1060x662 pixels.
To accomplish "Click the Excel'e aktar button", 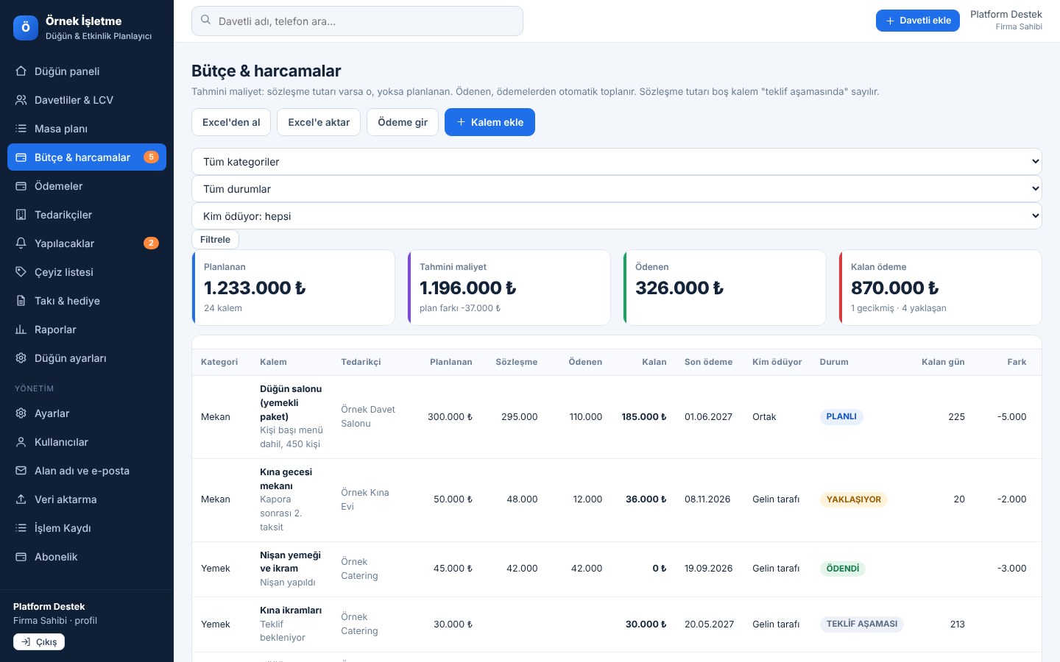I will pyautogui.click(x=319, y=122).
